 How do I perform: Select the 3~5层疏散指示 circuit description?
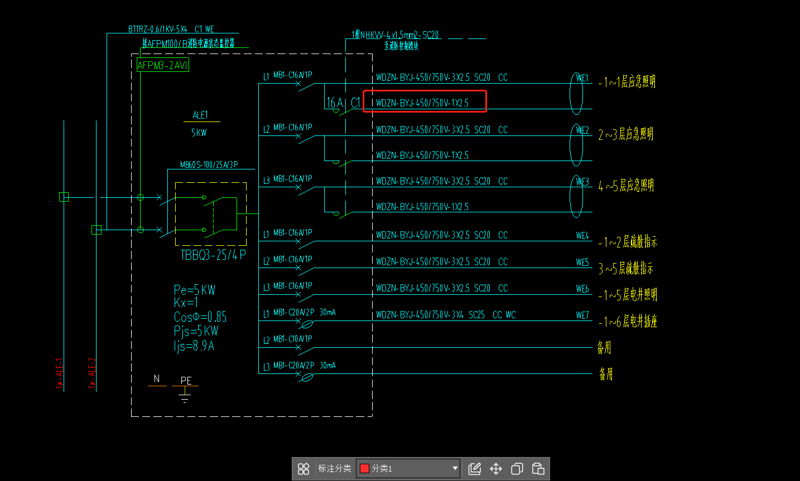pos(626,269)
